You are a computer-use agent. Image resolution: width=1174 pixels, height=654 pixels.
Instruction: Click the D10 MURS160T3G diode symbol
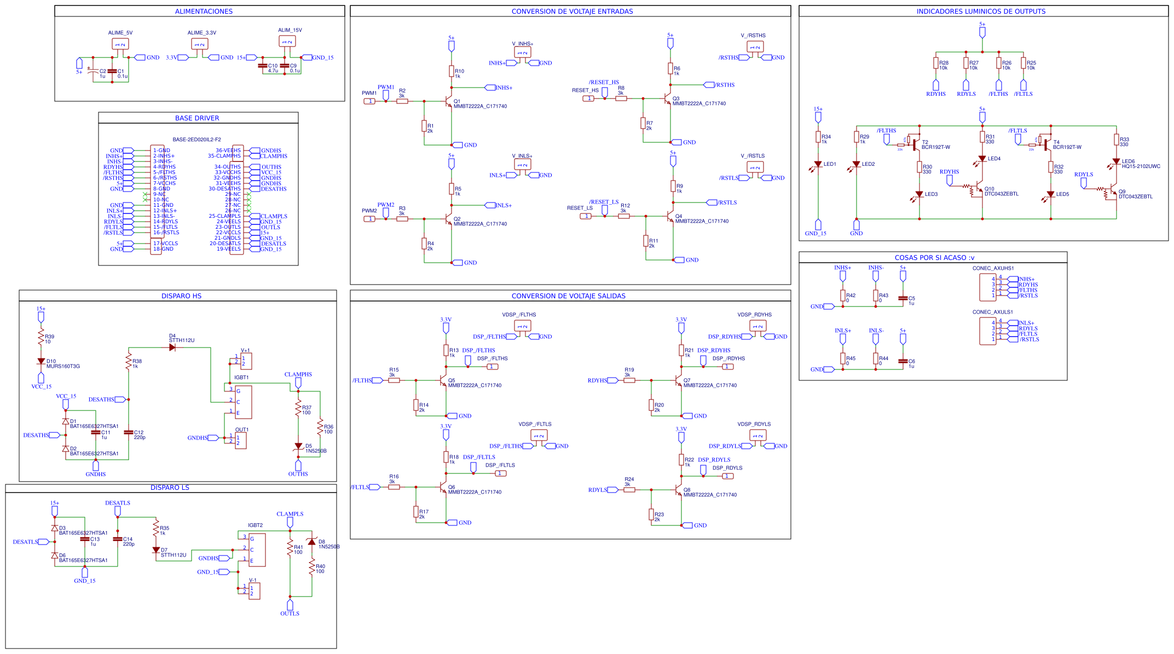pyautogui.click(x=41, y=361)
